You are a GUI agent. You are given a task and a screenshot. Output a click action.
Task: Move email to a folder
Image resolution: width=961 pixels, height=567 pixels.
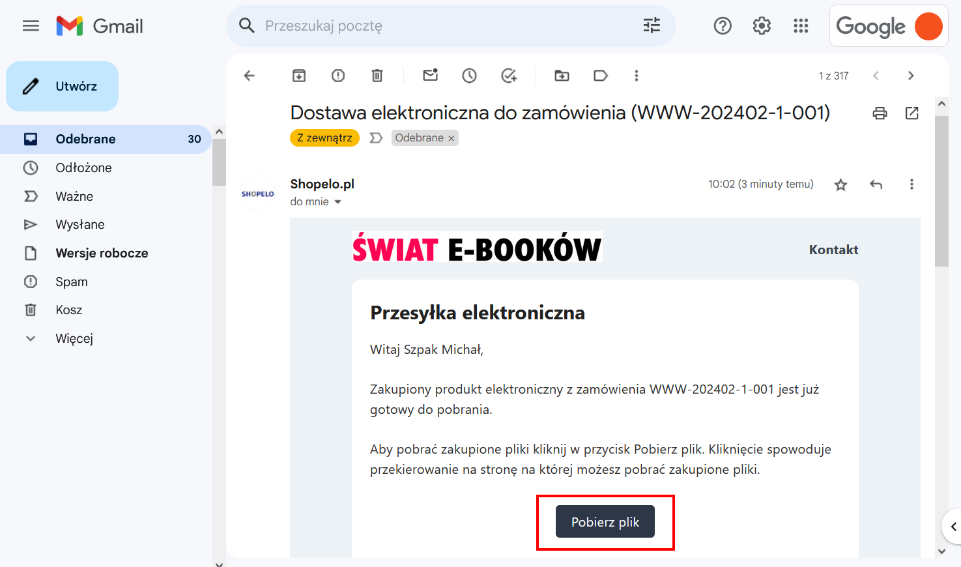[562, 76]
